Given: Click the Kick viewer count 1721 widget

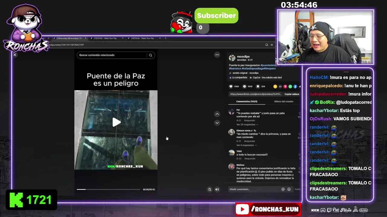Looking at the screenshot, I should coord(31,200).
